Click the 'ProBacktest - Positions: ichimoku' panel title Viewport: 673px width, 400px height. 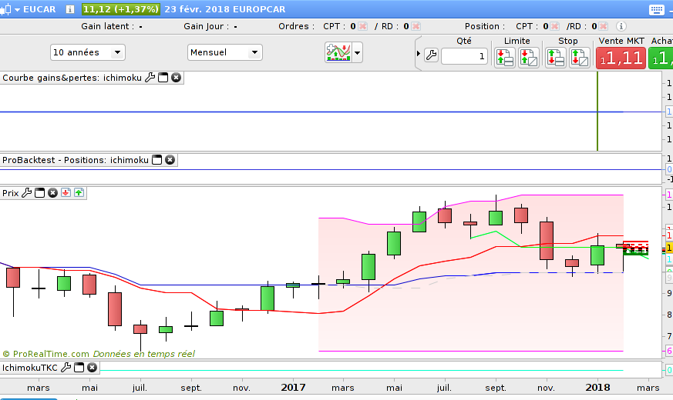pos(76,160)
